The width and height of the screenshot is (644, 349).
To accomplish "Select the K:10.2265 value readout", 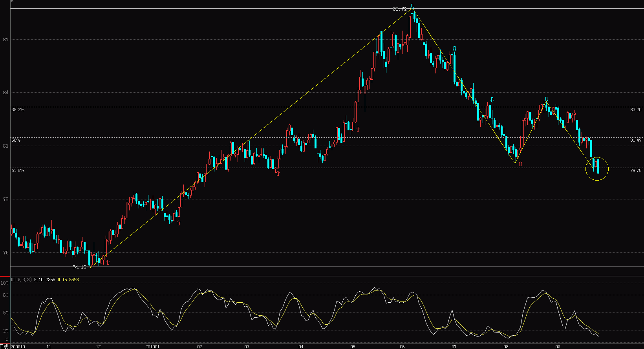I will pyautogui.click(x=45, y=280).
